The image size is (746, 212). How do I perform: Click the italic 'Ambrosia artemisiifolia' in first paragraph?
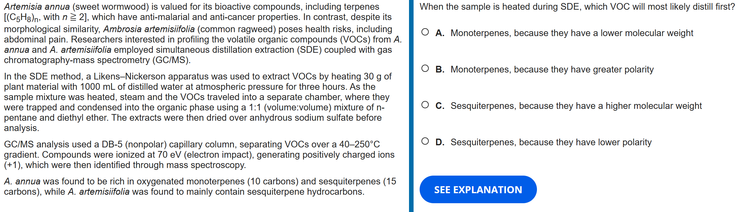[x=149, y=29]
